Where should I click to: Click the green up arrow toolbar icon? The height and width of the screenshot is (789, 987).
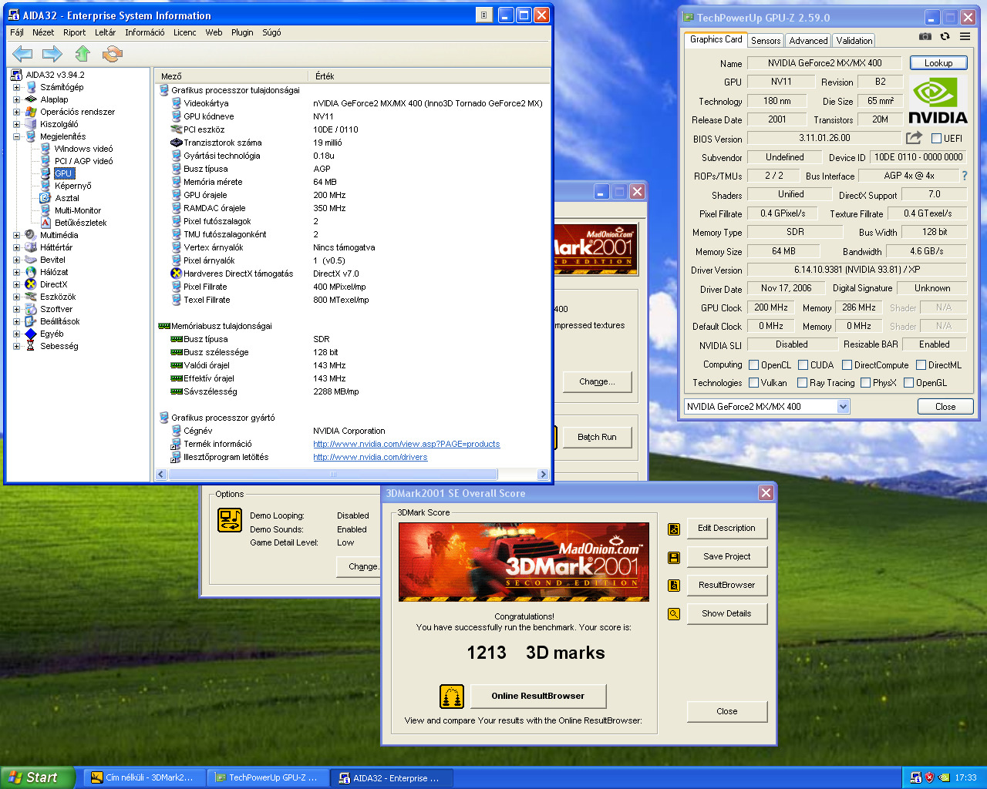coord(83,54)
